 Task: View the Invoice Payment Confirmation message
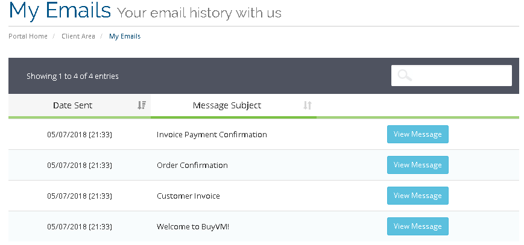pyautogui.click(x=417, y=134)
